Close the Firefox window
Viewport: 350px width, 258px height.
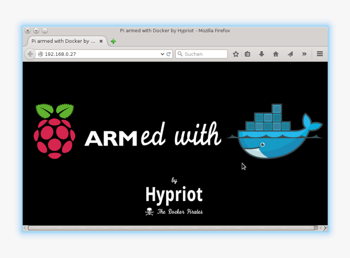click(28, 31)
